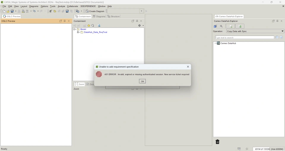Click the sync/refresh icon in Containment toolbar
Viewport: 285px width, 151px height.
[x=99, y=26]
